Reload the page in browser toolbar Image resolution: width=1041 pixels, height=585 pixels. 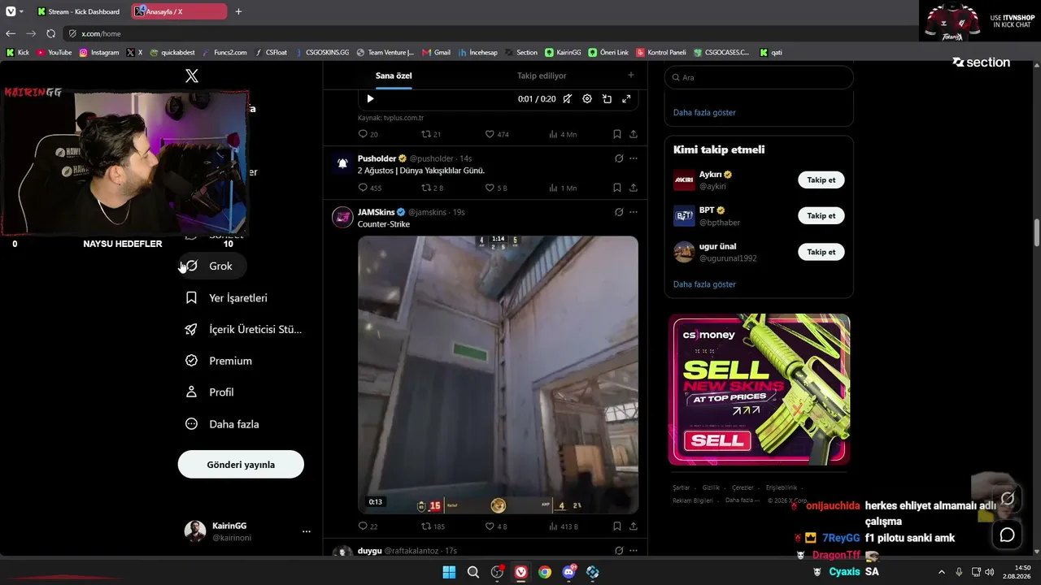tap(51, 33)
